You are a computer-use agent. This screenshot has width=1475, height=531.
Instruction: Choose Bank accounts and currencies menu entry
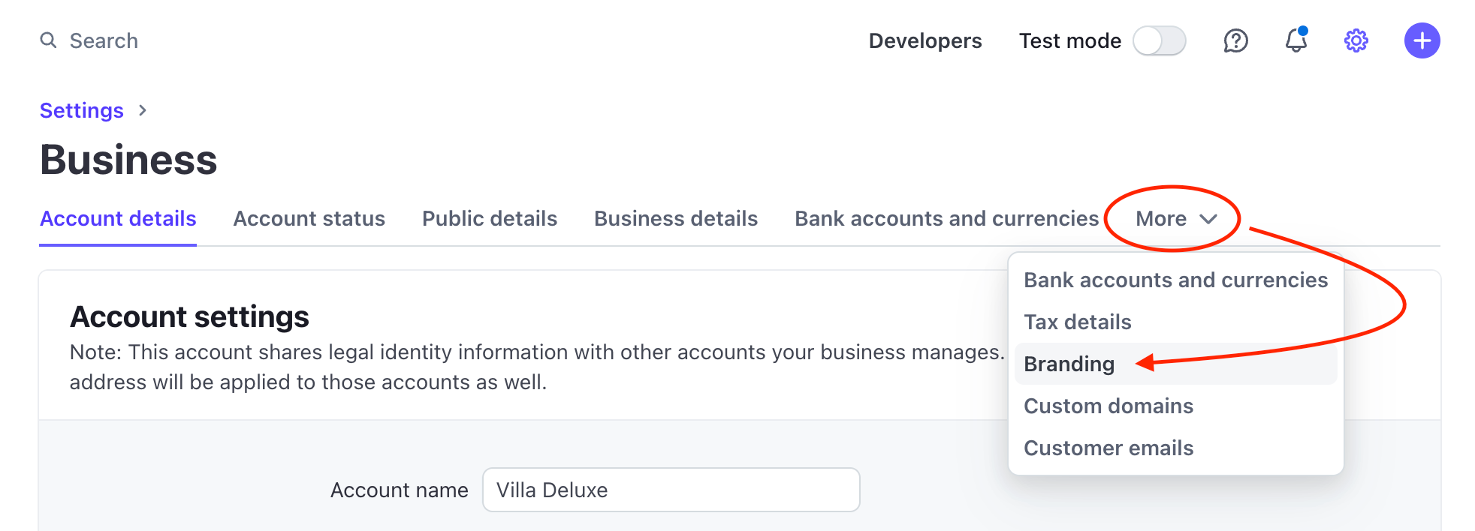pos(1175,280)
